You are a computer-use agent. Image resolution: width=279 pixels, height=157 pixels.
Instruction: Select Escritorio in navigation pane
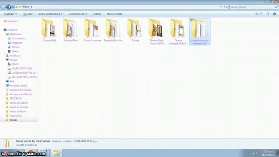point(13,30)
